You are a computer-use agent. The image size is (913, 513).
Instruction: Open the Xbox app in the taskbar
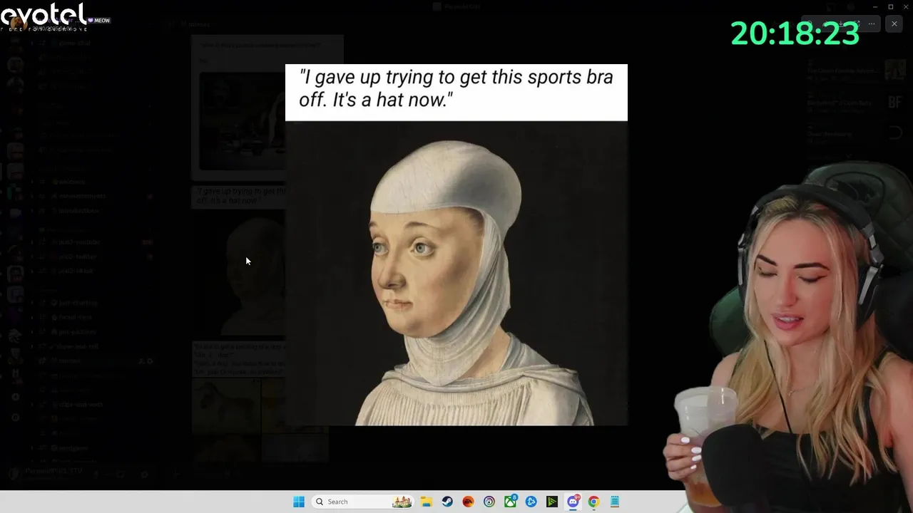point(510,502)
